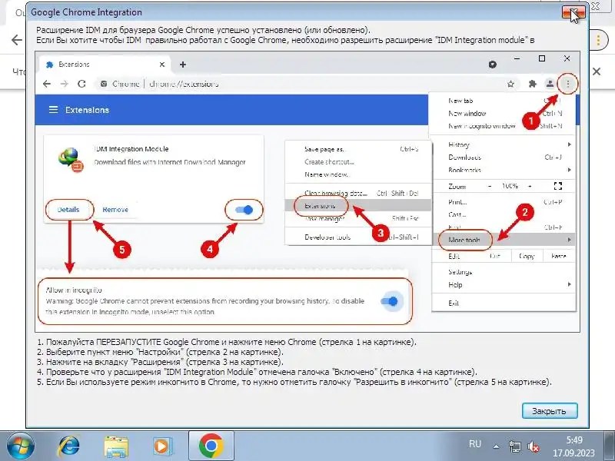Click Paste in the Edit row
The image size is (615, 461).
pyautogui.click(x=559, y=256)
